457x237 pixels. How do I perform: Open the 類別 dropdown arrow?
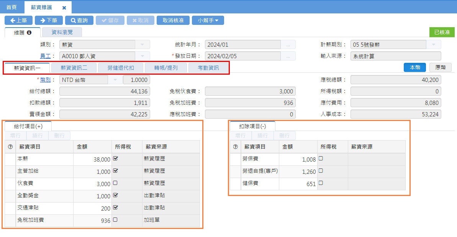point(143,45)
